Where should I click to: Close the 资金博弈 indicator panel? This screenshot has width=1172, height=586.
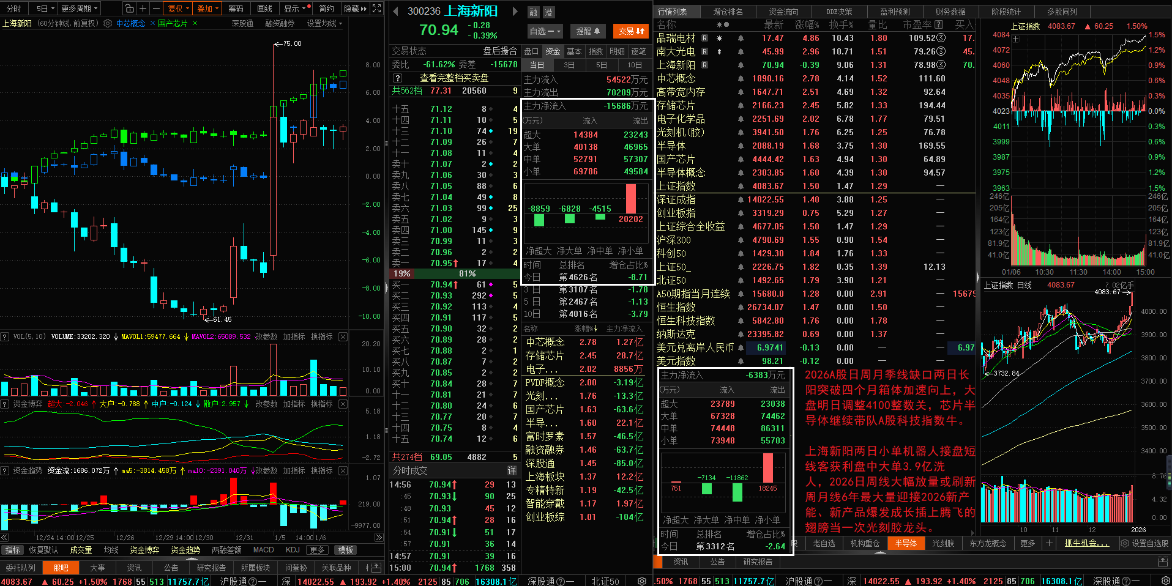(x=343, y=404)
